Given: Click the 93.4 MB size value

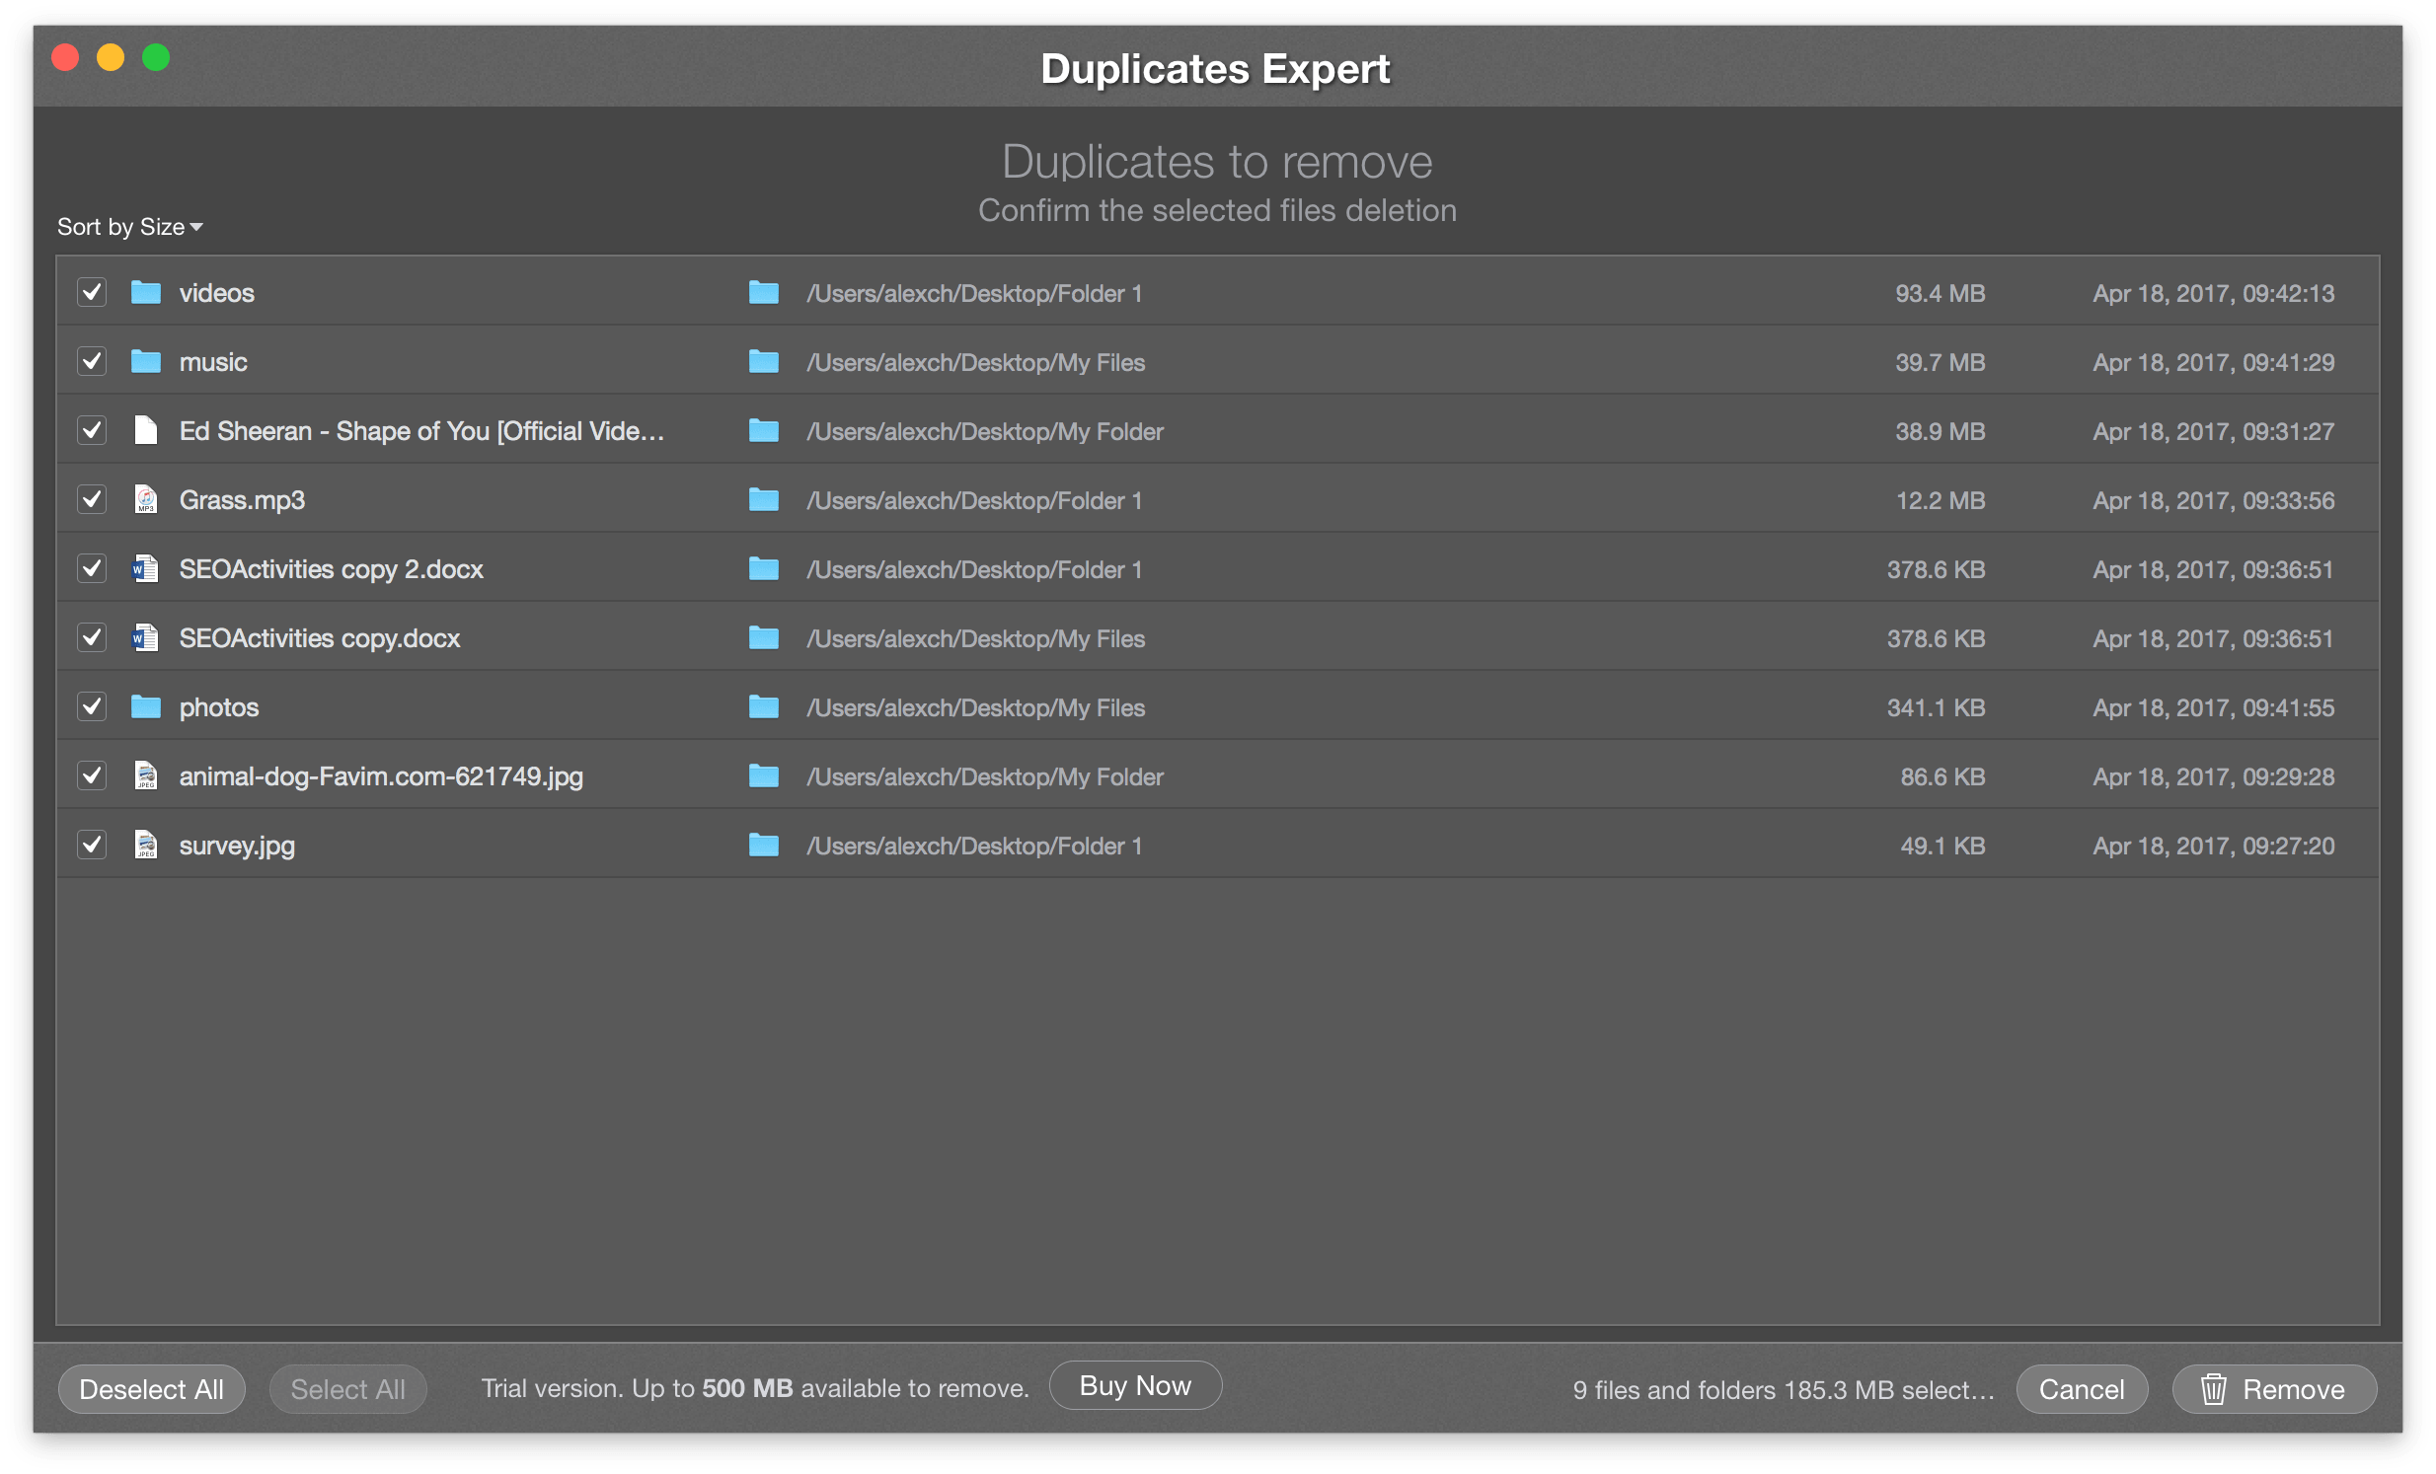Looking at the screenshot, I should (1940, 293).
